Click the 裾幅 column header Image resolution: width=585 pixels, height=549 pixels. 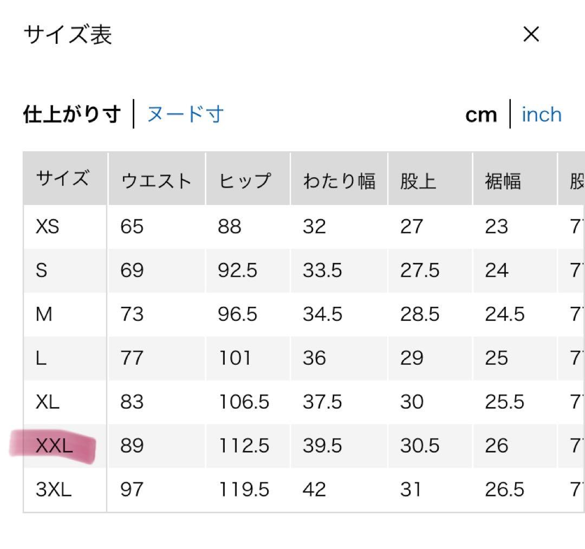503,180
